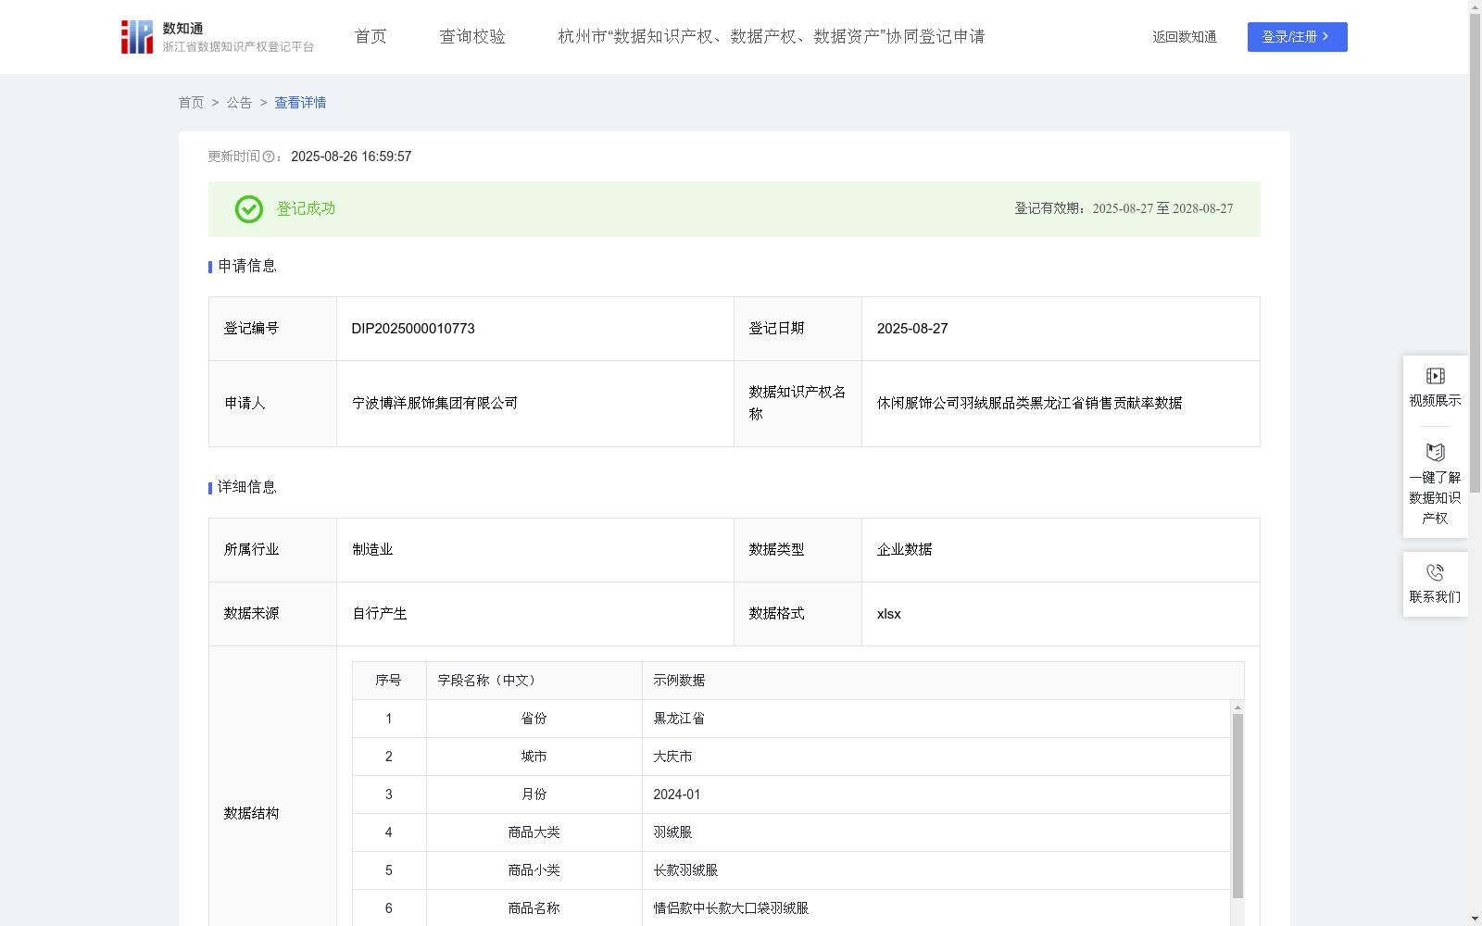1482x926 pixels.
Task: Select applicant 宁波博洋服饰集团有限公司
Action: tap(434, 404)
